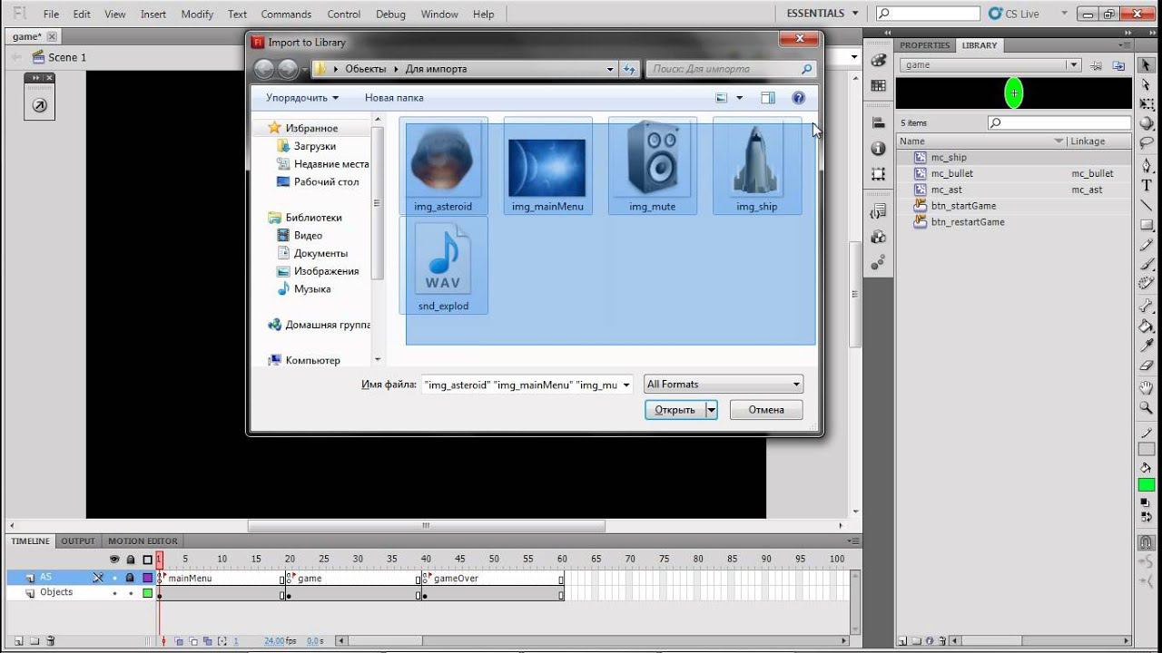This screenshot has width=1162, height=653.
Task: Switch to the MOTION EDITOR tab
Action: coord(143,541)
